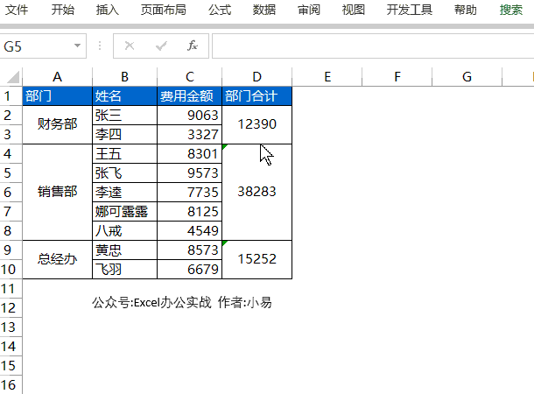This screenshot has height=394, width=534.
Task: Select column A header
Action: coord(57,77)
